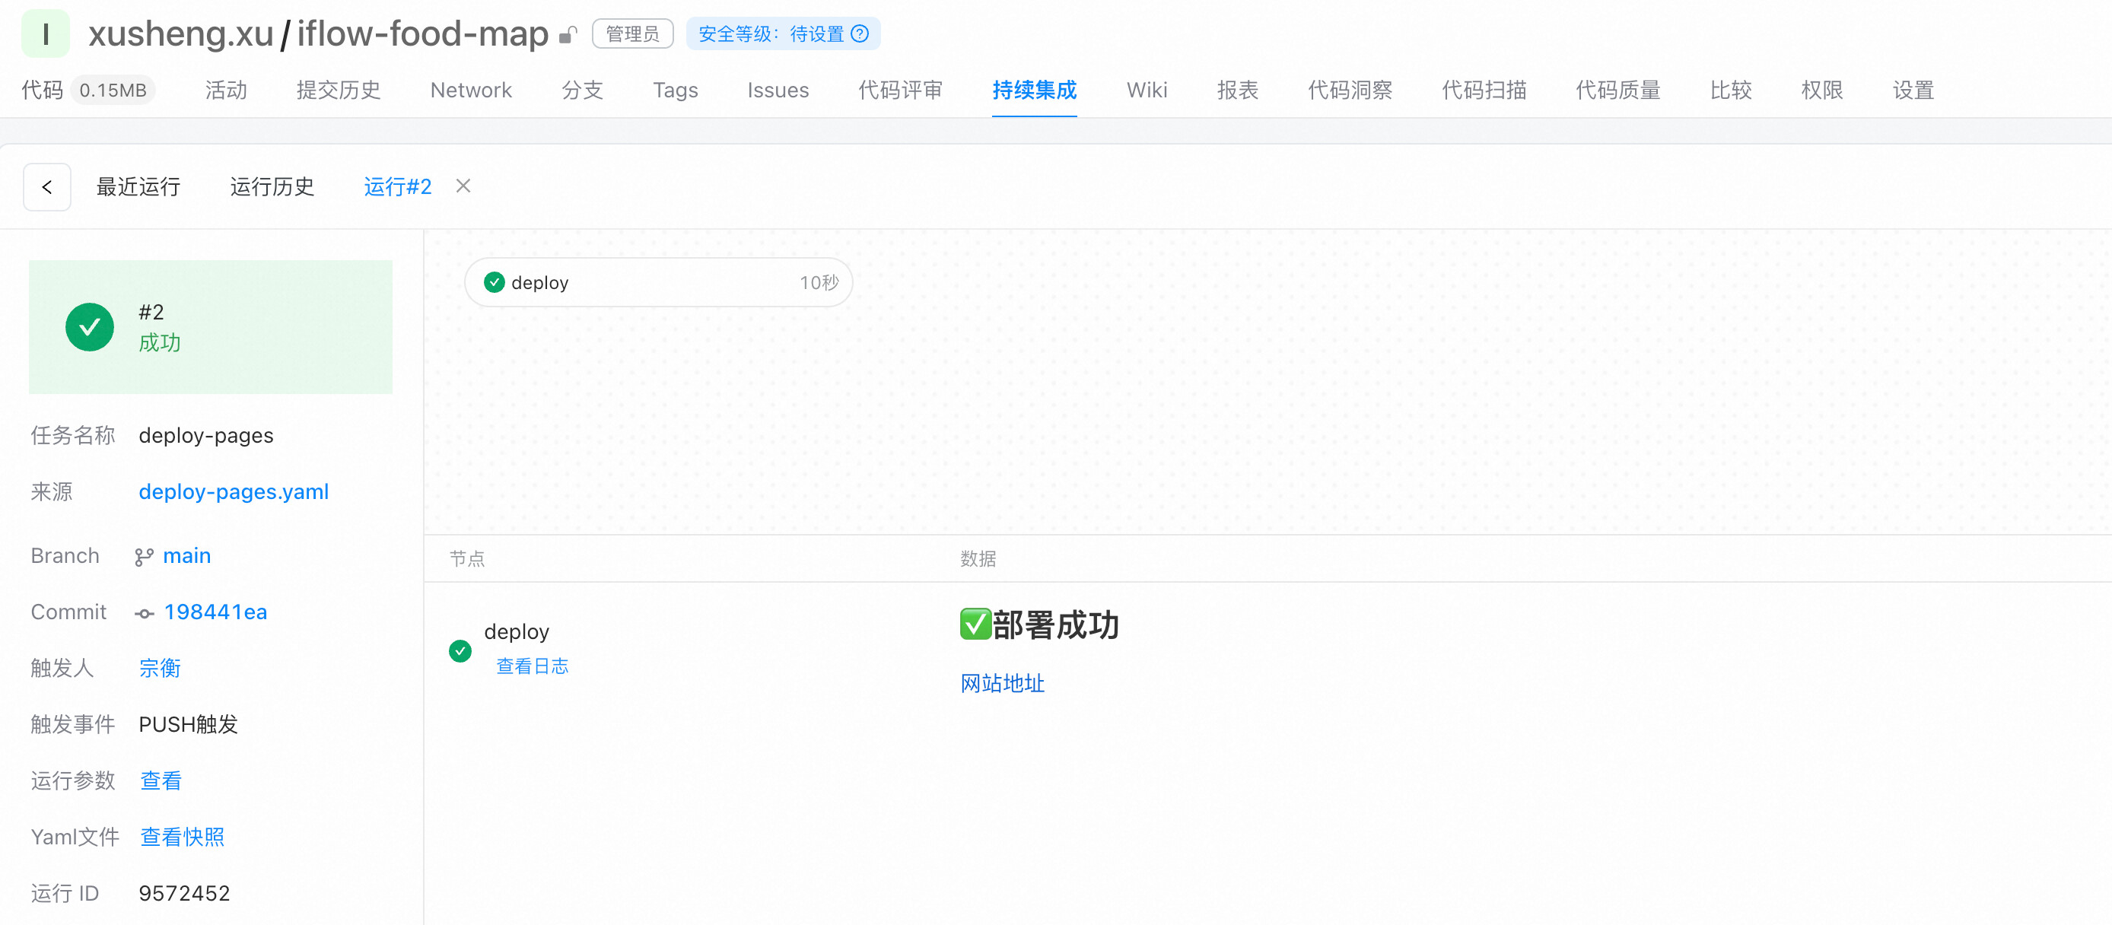The image size is (2112, 925).
Task: Open deploy-pages.yaml source link
Action: point(233,491)
